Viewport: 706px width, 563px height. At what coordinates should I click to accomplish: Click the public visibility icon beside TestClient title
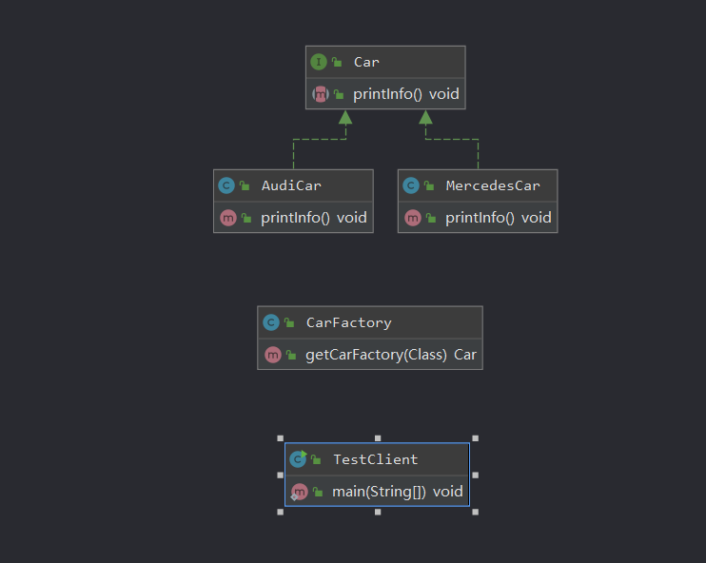click(316, 459)
